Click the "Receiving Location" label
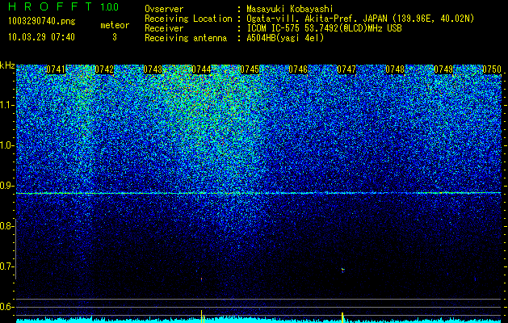The image size is (508, 323). (x=188, y=19)
